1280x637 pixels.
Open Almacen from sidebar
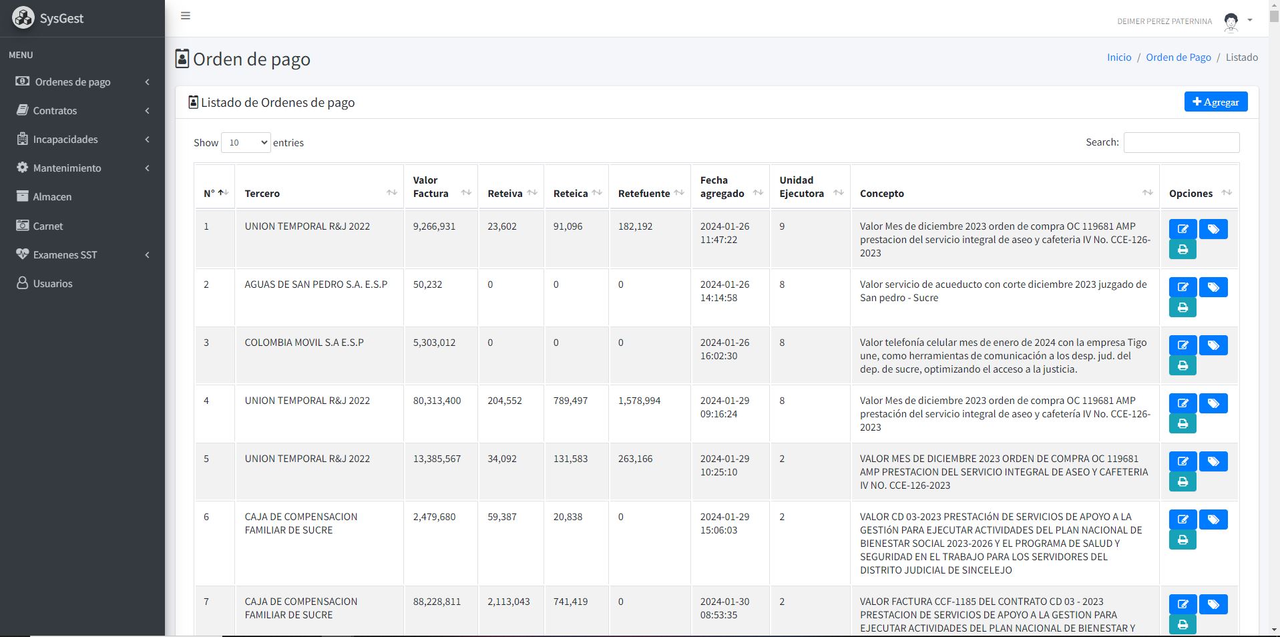[x=52, y=197]
